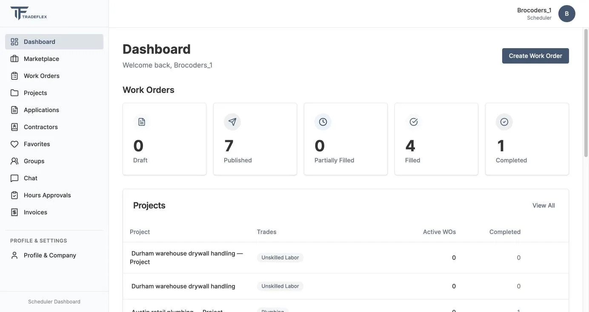Open Chat in the sidebar
The image size is (589, 312).
click(54, 178)
